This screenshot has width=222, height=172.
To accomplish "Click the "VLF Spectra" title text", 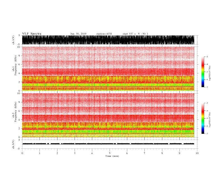I will point(32,34).
